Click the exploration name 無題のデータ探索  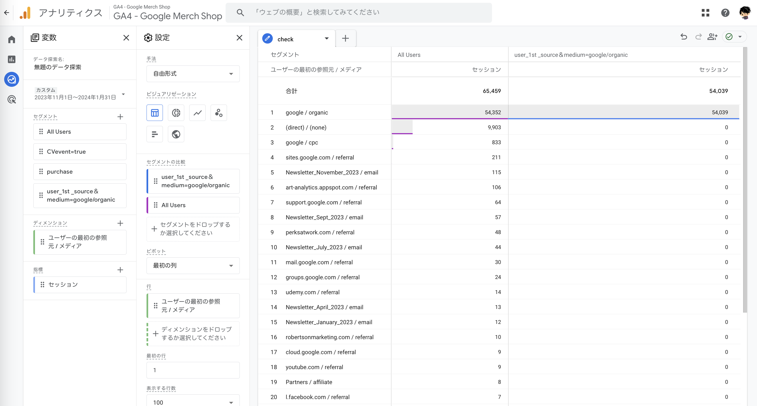point(58,67)
